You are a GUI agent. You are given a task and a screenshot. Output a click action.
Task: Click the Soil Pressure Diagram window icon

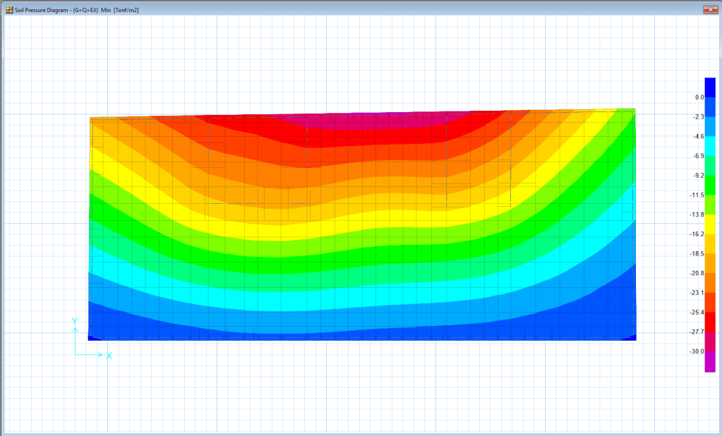8,10
